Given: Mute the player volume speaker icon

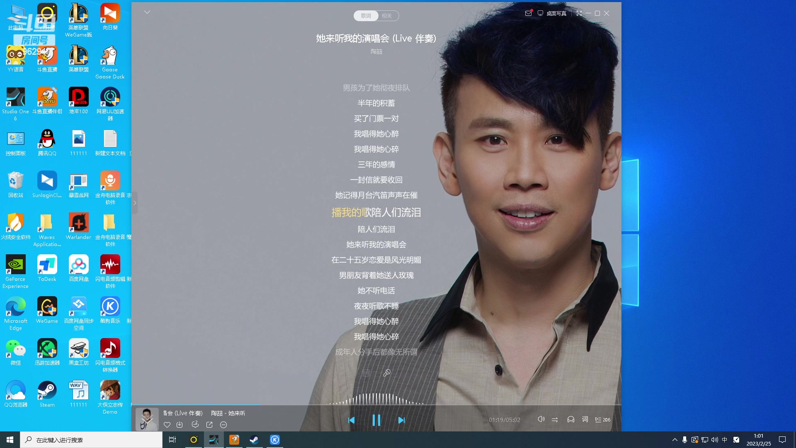Looking at the screenshot, I should (541, 419).
